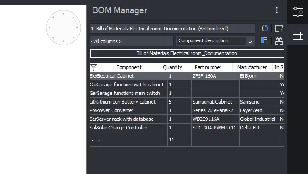
Task: Select the Garage functions main switch row
Action: [187, 93]
